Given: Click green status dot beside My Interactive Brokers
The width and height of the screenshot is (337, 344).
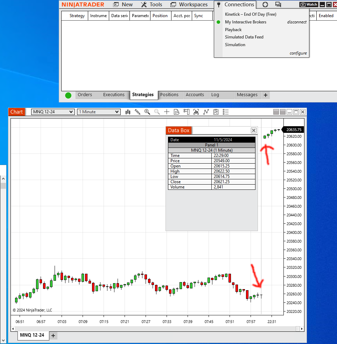Looking at the screenshot, I should point(218,22).
